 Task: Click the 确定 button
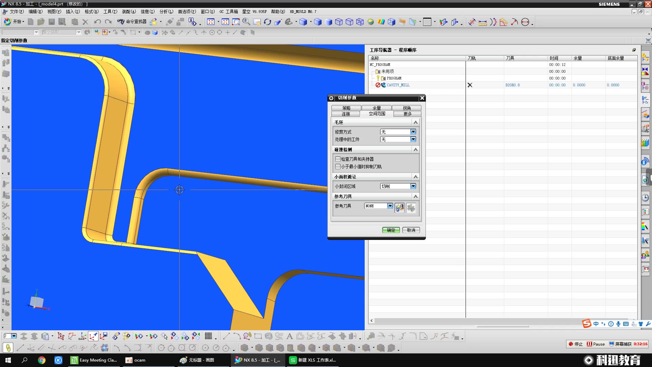tap(391, 230)
